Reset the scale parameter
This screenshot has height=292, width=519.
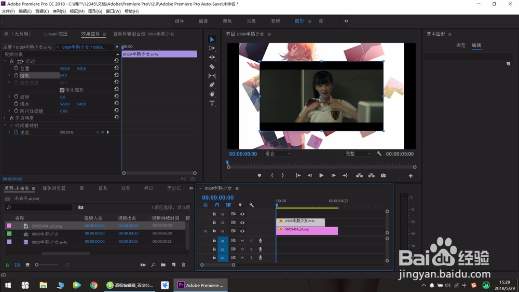click(x=116, y=75)
